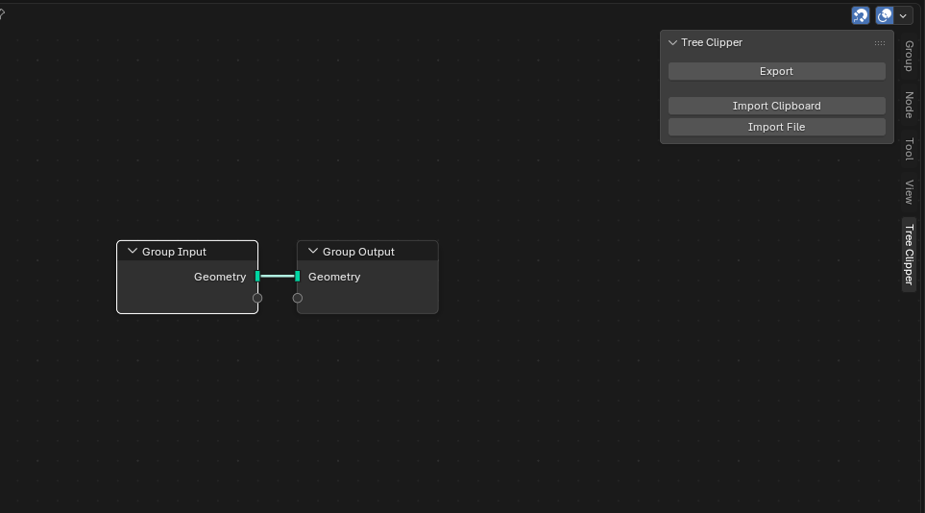Open the Node sidebar tab
This screenshot has height=513, width=925.
909,105
